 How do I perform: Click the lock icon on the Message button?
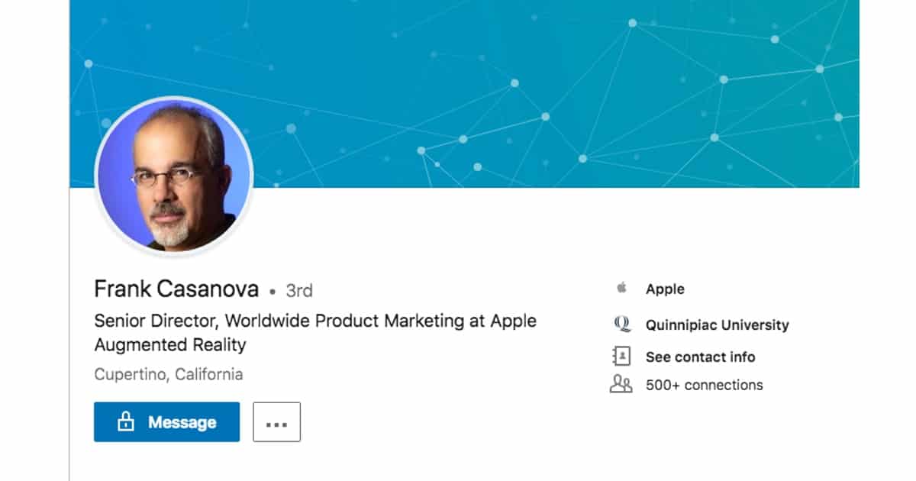pos(126,422)
